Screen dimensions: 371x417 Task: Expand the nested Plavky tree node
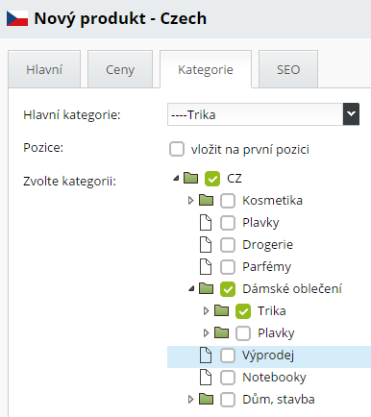206,333
